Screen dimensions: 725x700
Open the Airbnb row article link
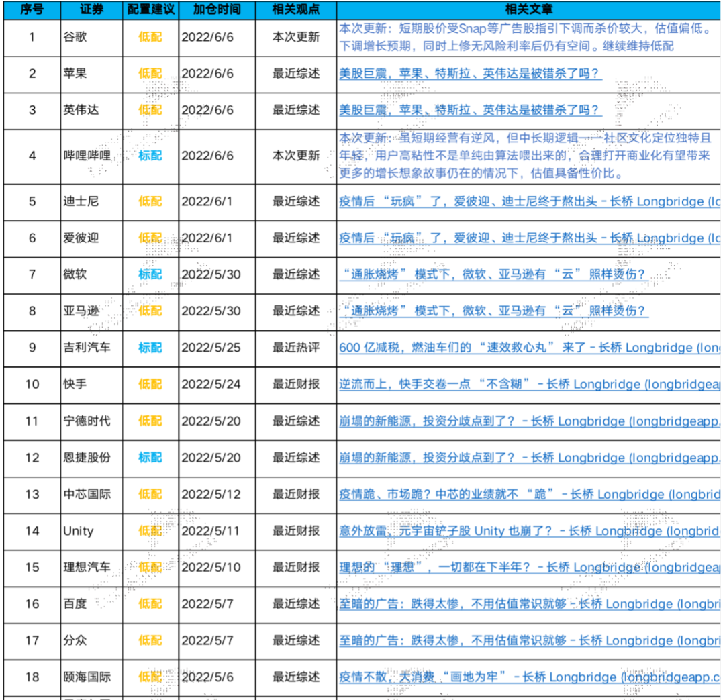coord(530,238)
